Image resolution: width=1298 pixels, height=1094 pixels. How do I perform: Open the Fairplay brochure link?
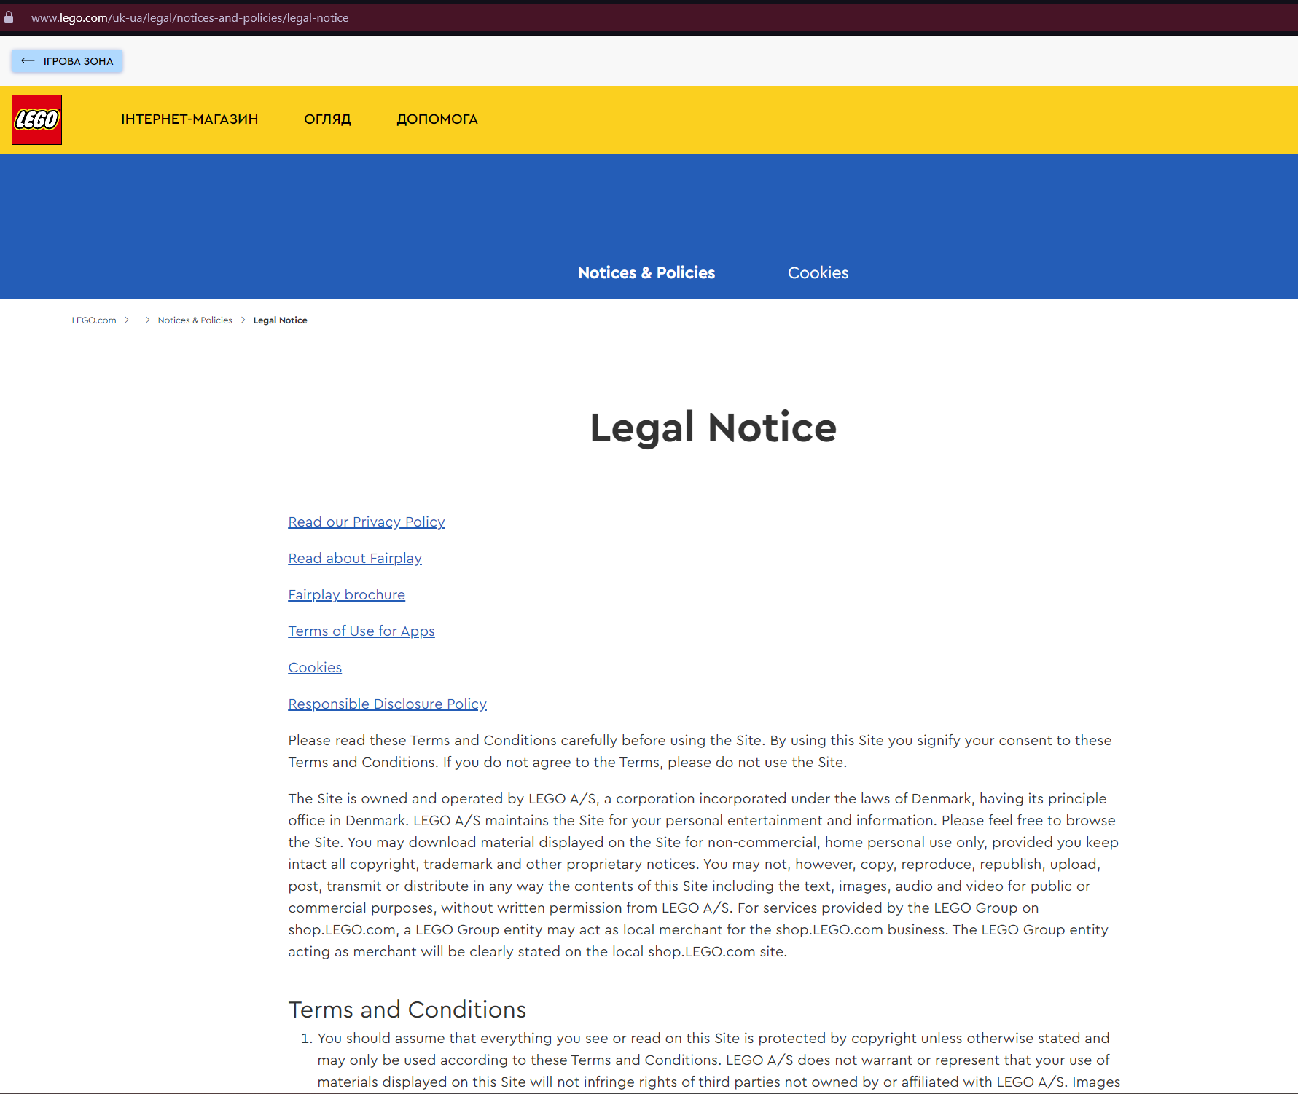point(346,595)
